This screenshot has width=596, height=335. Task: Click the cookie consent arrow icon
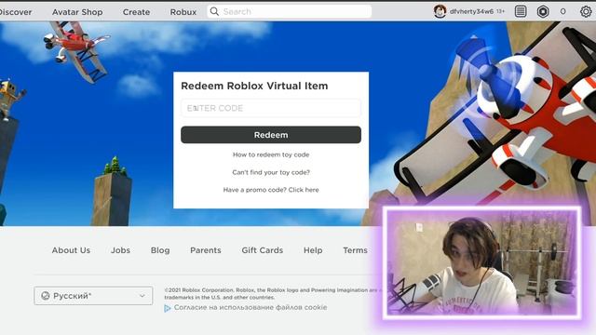pos(168,308)
